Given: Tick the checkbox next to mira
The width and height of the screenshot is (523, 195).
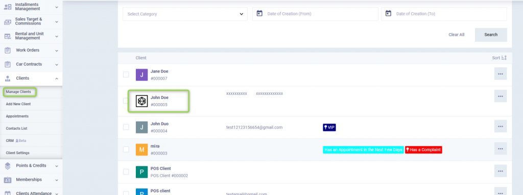Looking at the screenshot, I should (126, 150).
